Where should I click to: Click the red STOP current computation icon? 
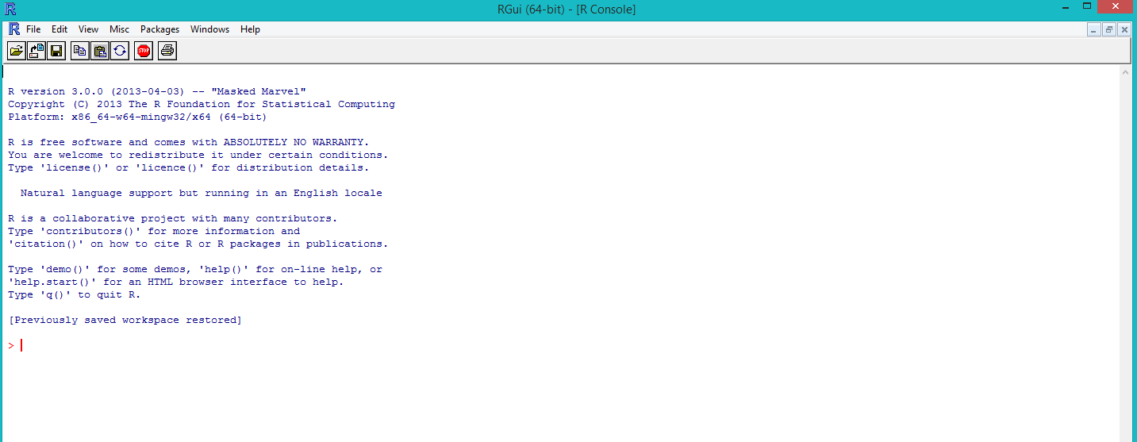tap(144, 51)
